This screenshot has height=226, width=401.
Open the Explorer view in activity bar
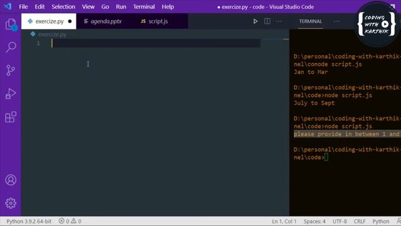click(11, 24)
